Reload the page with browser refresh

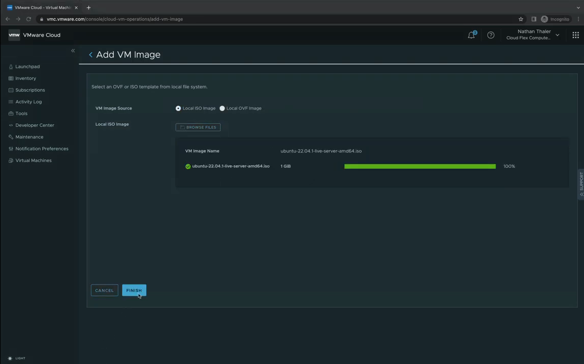[28, 19]
